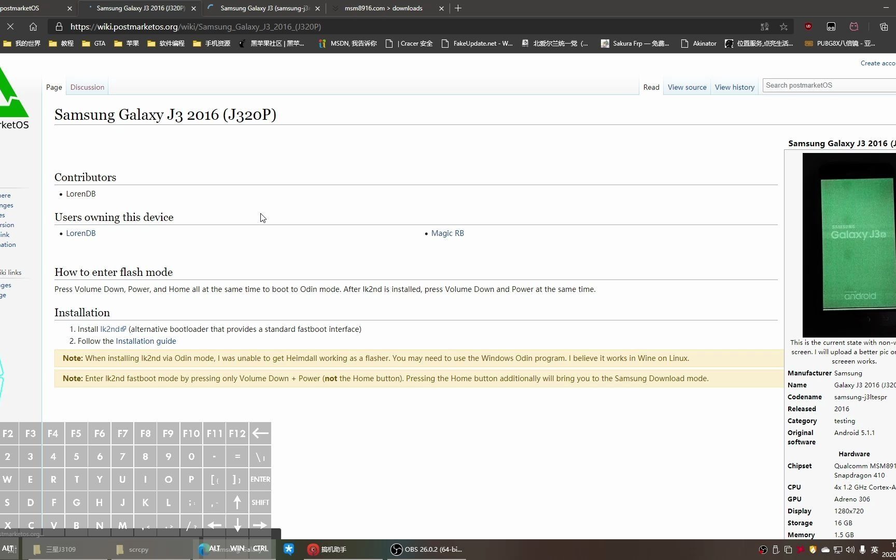This screenshot has width=896, height=560.
Task: Click the postmarketOS logo
Action: (x=15, y=99)
